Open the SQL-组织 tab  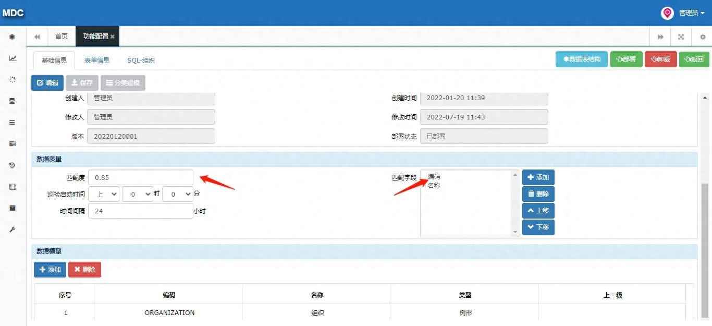click(x=141, y=60)
